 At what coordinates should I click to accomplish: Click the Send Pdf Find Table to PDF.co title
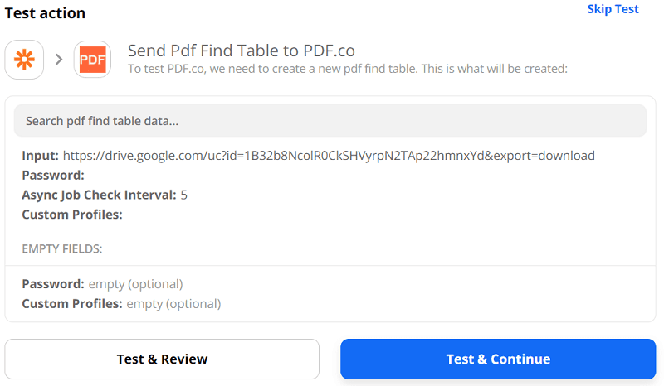[x=241, y=51]
